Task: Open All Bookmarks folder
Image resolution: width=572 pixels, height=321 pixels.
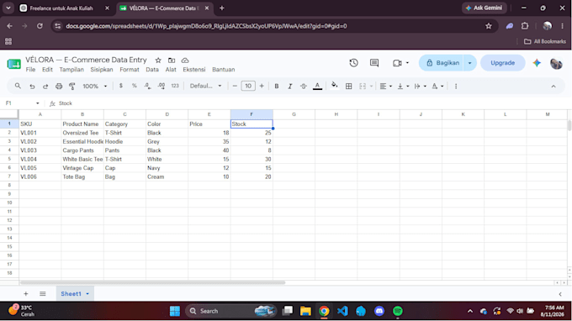Action: [x=545, y=41]
